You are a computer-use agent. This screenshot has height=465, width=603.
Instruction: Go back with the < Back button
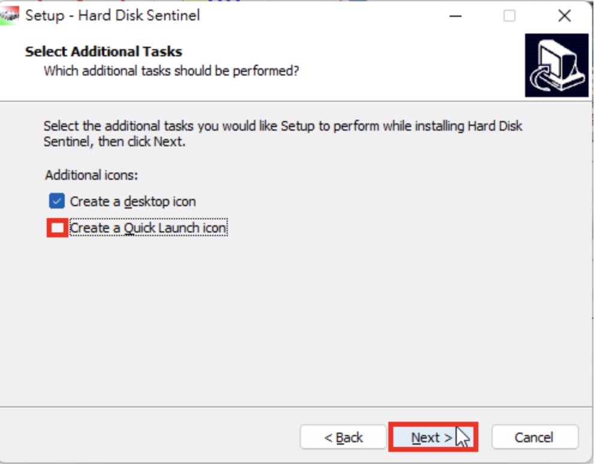(343, 437)
